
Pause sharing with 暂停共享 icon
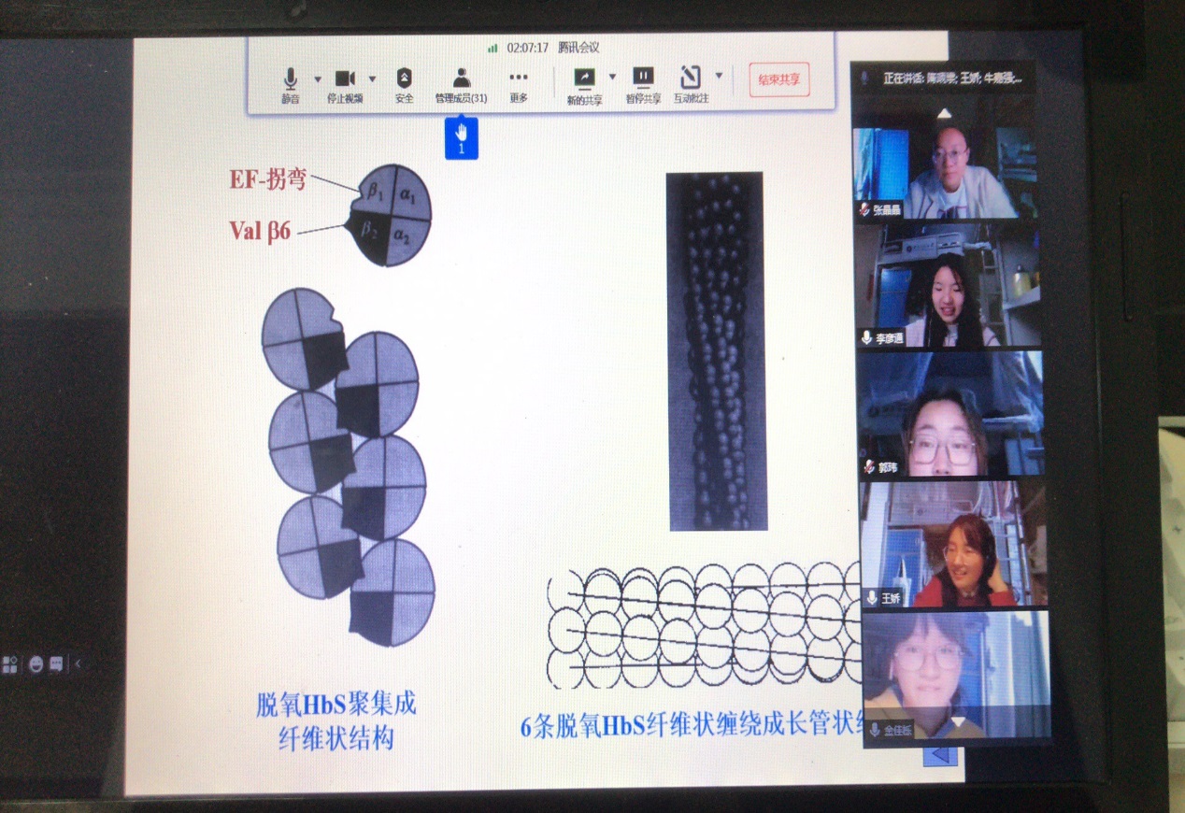(643, 80)
